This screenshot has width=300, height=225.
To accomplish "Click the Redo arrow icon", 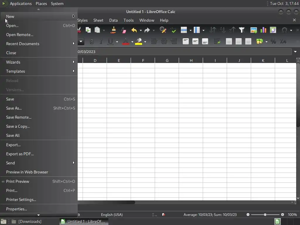I will 147,30.
